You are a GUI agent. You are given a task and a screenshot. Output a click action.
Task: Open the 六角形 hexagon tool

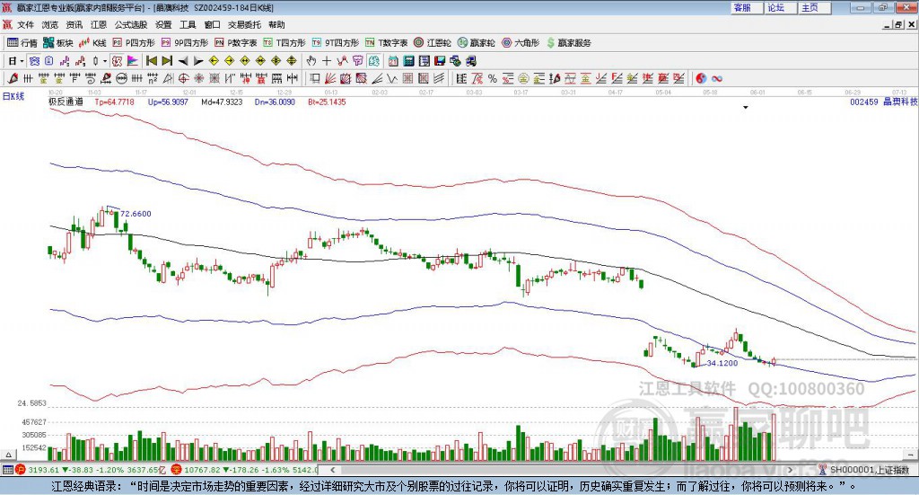[x=521, y=43]
